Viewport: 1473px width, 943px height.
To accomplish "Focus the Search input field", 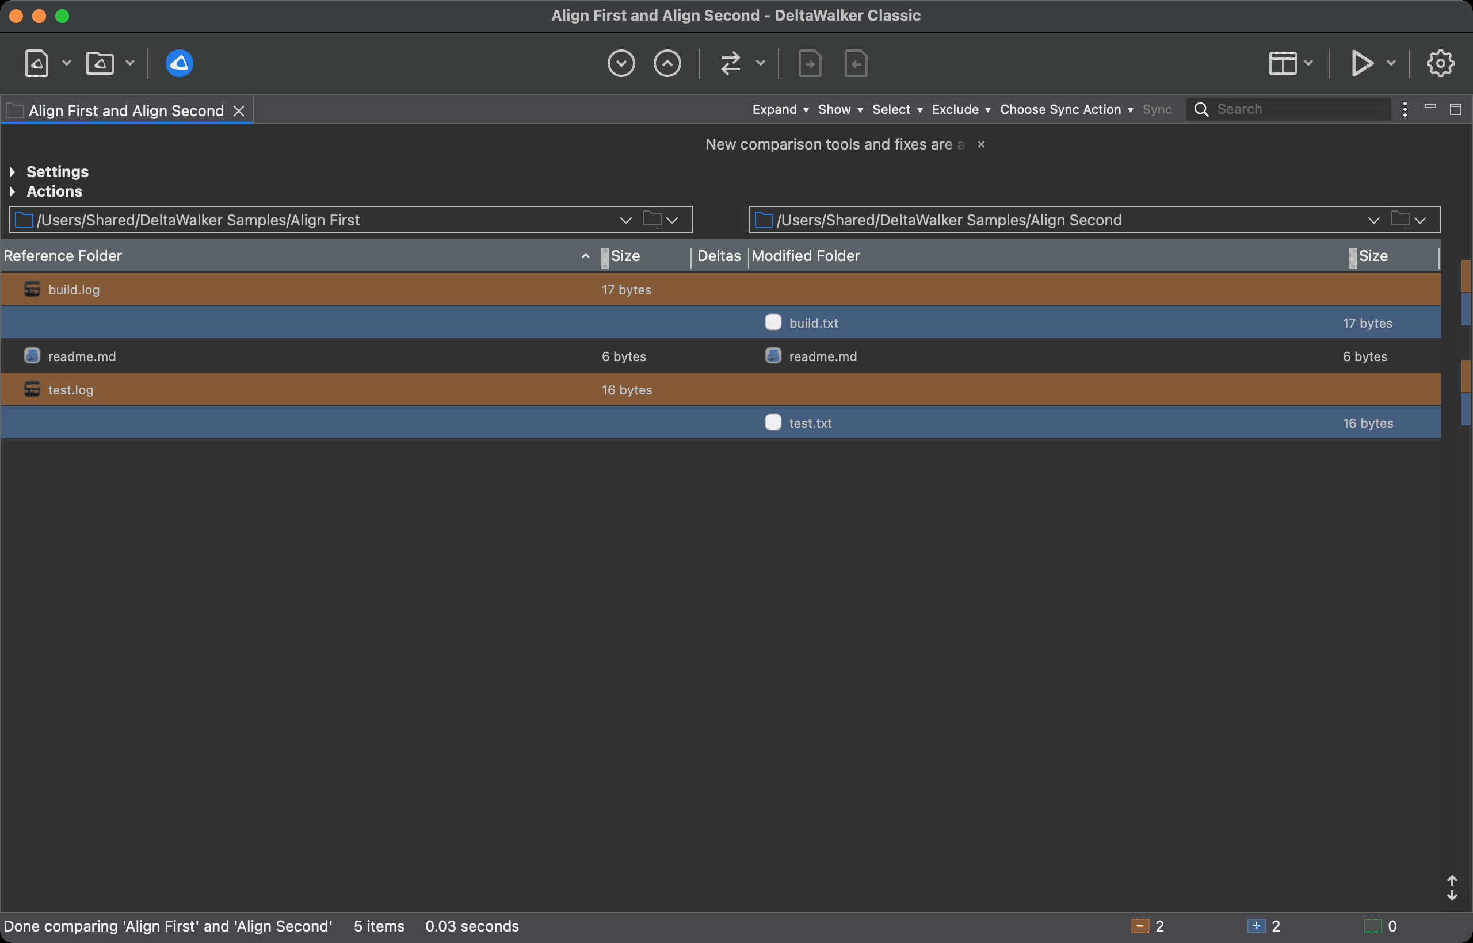I will [x=1288, y=110].
